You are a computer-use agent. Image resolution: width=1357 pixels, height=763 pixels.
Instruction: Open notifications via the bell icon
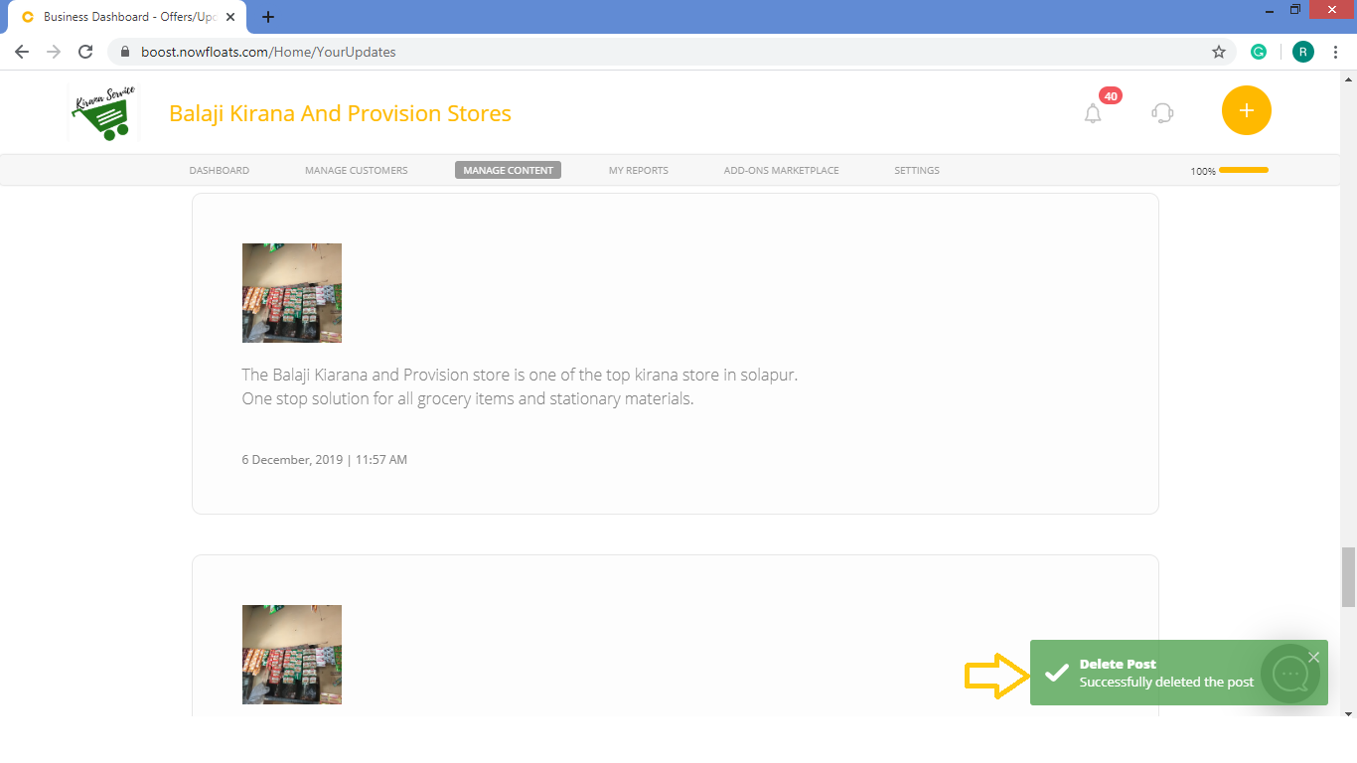[1092, 112]
